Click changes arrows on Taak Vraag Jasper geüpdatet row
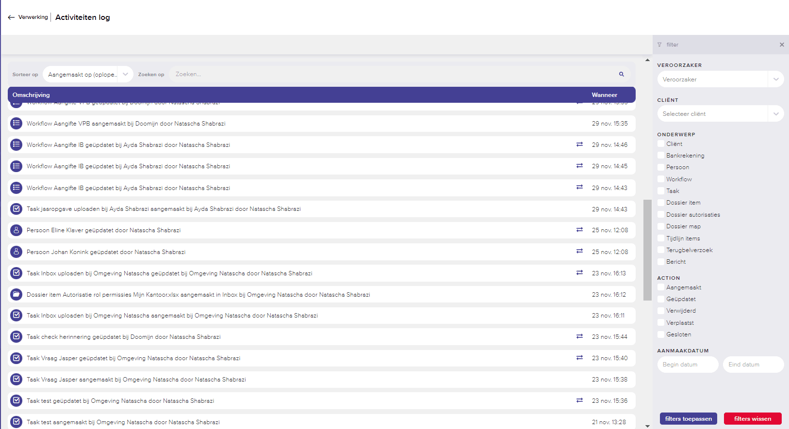789x429 pixels. click(579, 358)
